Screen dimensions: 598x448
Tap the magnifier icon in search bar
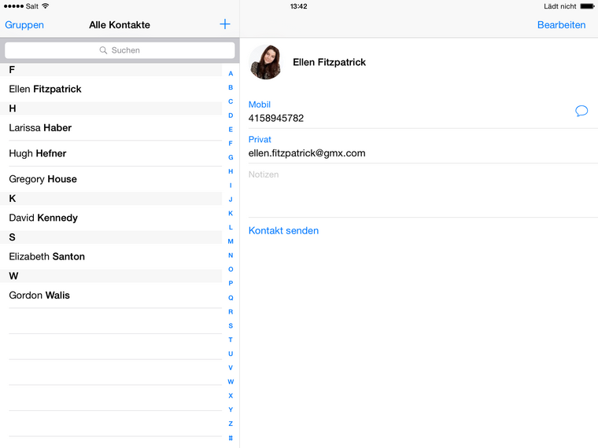click(104, 50)
